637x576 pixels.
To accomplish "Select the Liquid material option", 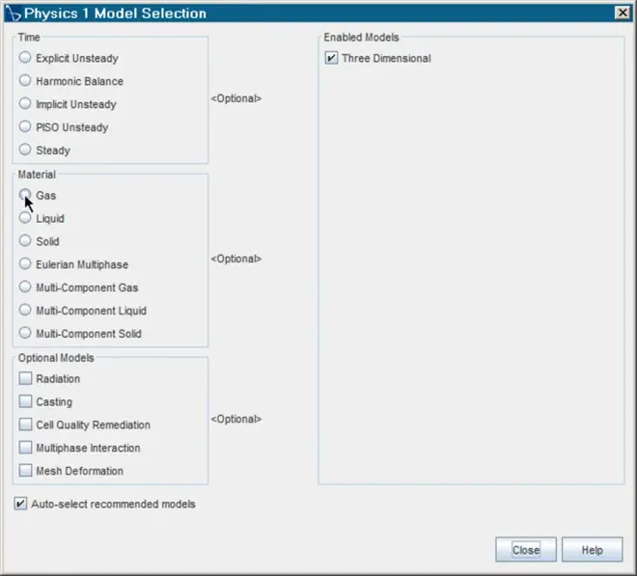I will [25, 218].
